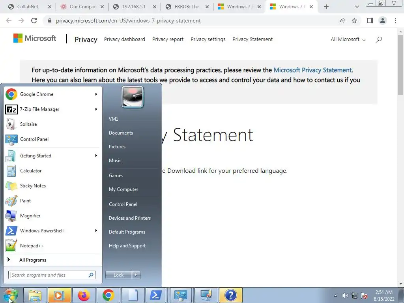Expand 7-Zip File Manager jump list arrow
The width and height of the screenshot is (404, 303).
pos(96,109)
